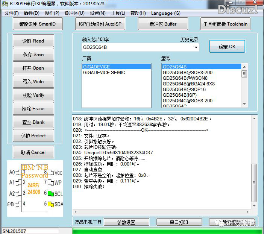Select model GD25Q64B@SOP8-200
The height and width of the screenshot is (234, 264).
pos(201,73)
